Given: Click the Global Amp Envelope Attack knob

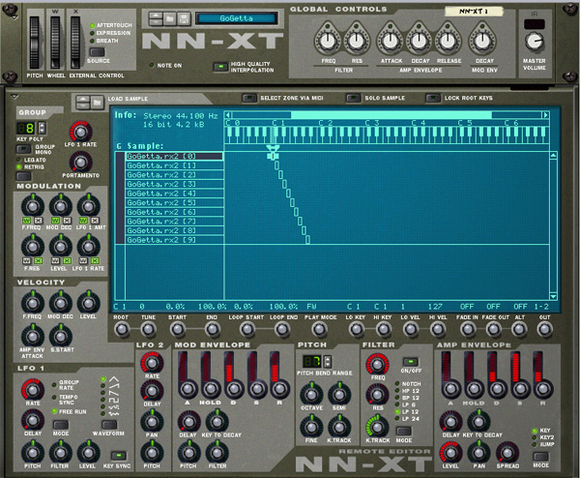Looking at the screenshot, I should click(x=391, y=41).
